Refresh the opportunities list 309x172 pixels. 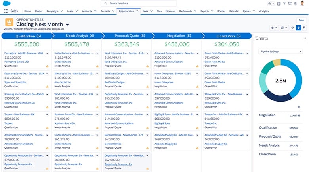click(292, 28)
